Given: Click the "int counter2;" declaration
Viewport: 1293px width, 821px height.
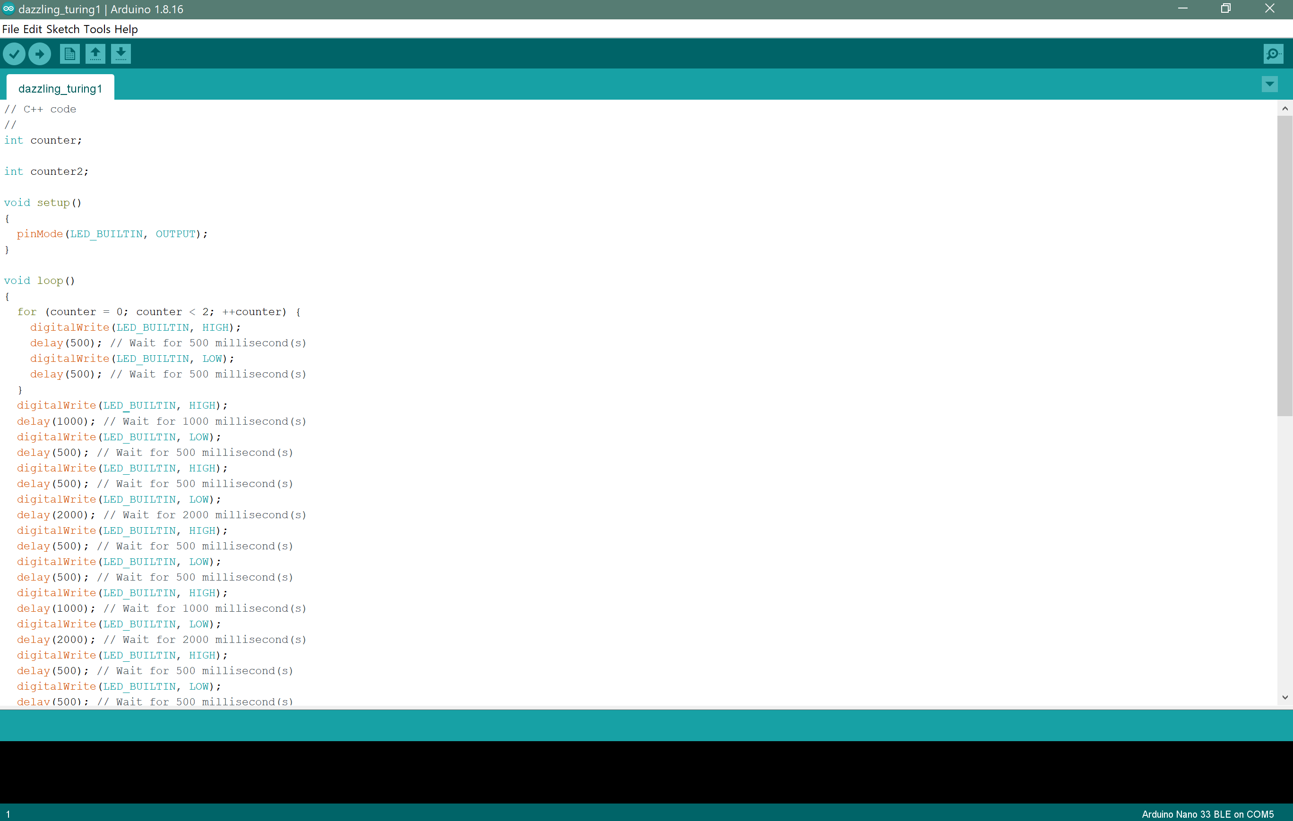Looking at the screenshot, I should (46, 171).
